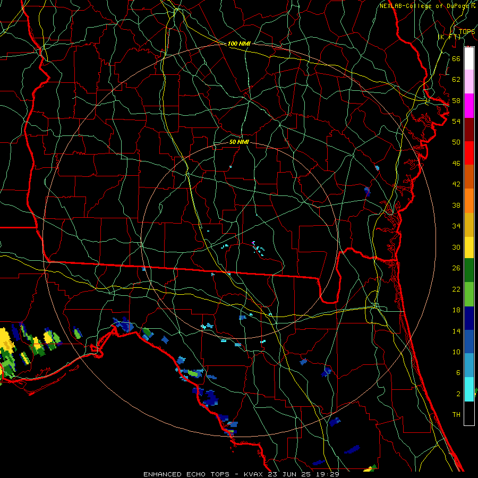
Task: Click the 46 value on the legend
Action: point(456,164)
